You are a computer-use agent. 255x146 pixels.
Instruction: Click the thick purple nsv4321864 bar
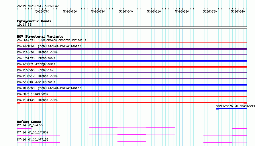click(132, 49)
